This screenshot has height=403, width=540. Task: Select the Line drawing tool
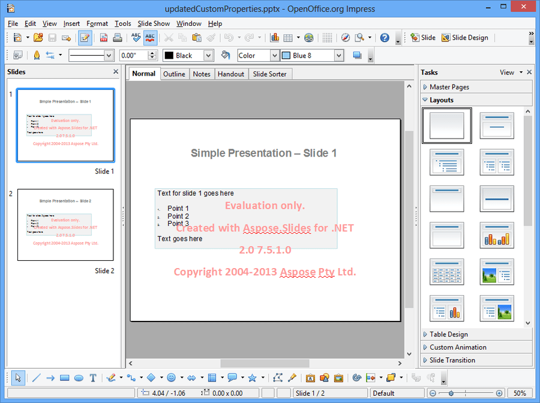36,378
